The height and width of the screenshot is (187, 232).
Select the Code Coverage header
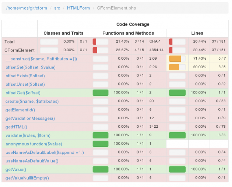pos(133,24)
